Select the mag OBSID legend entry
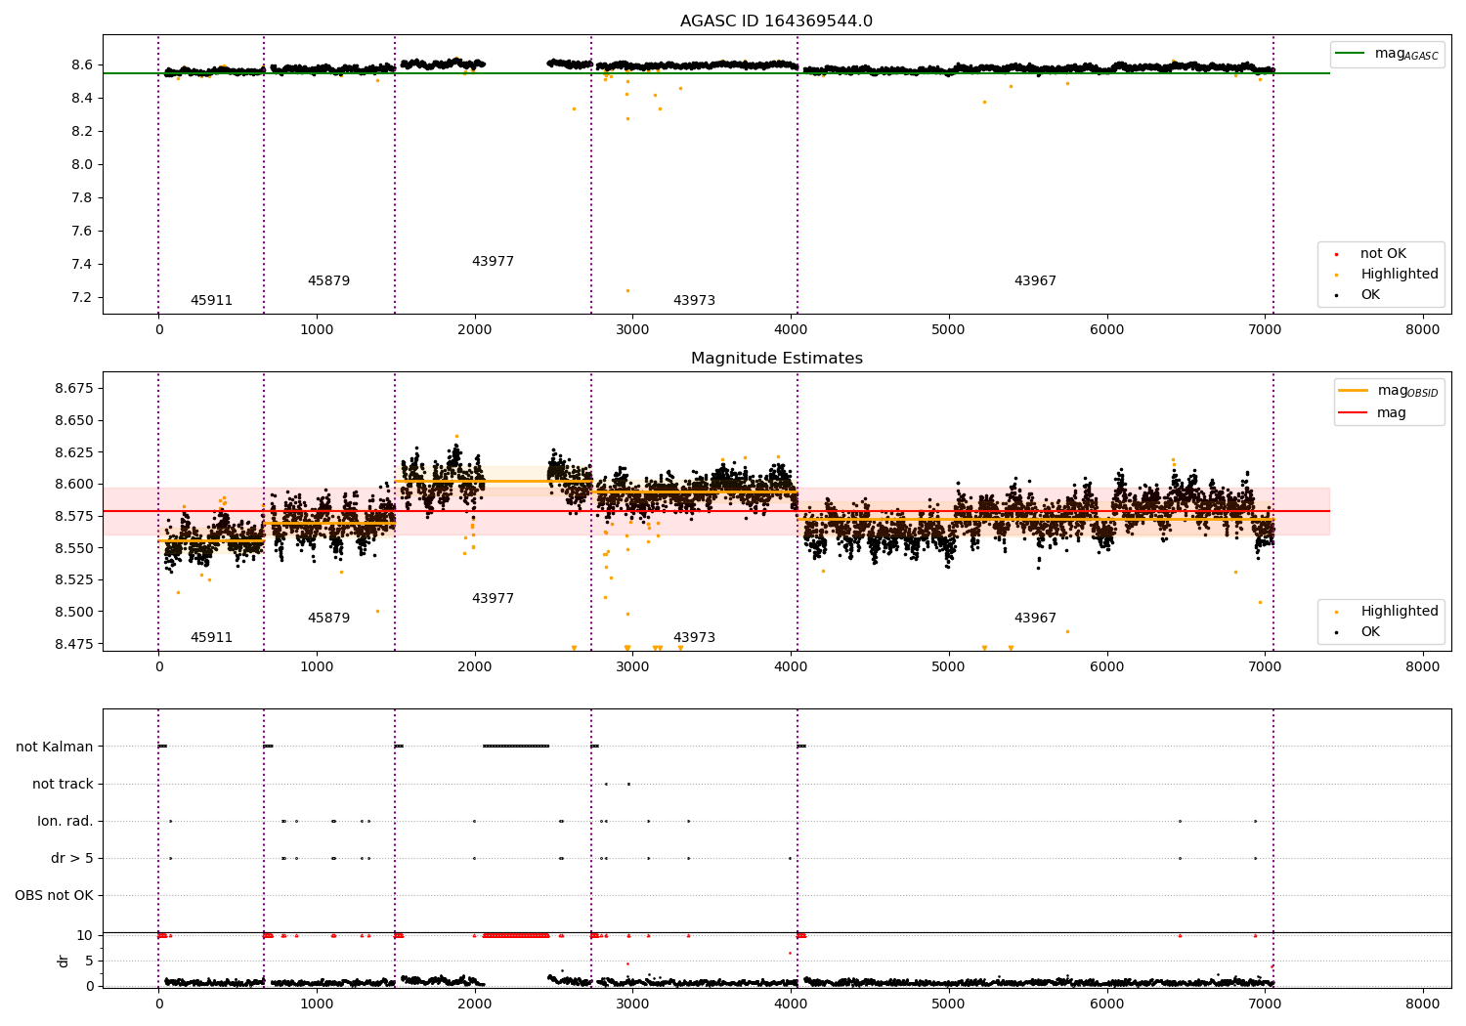The height and width of the screenshot is (1026, 1466). pyautogui.click(x=1389, y=391)
